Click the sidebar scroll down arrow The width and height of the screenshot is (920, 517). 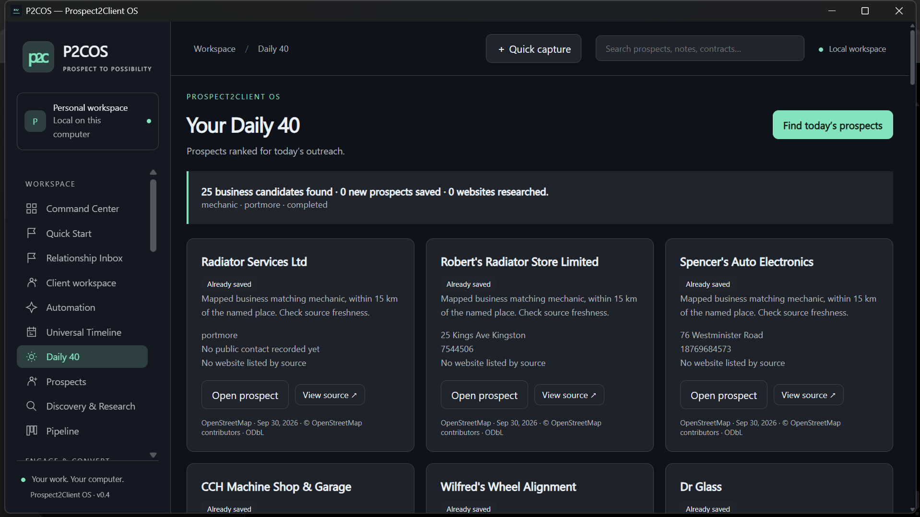(153, 455)
